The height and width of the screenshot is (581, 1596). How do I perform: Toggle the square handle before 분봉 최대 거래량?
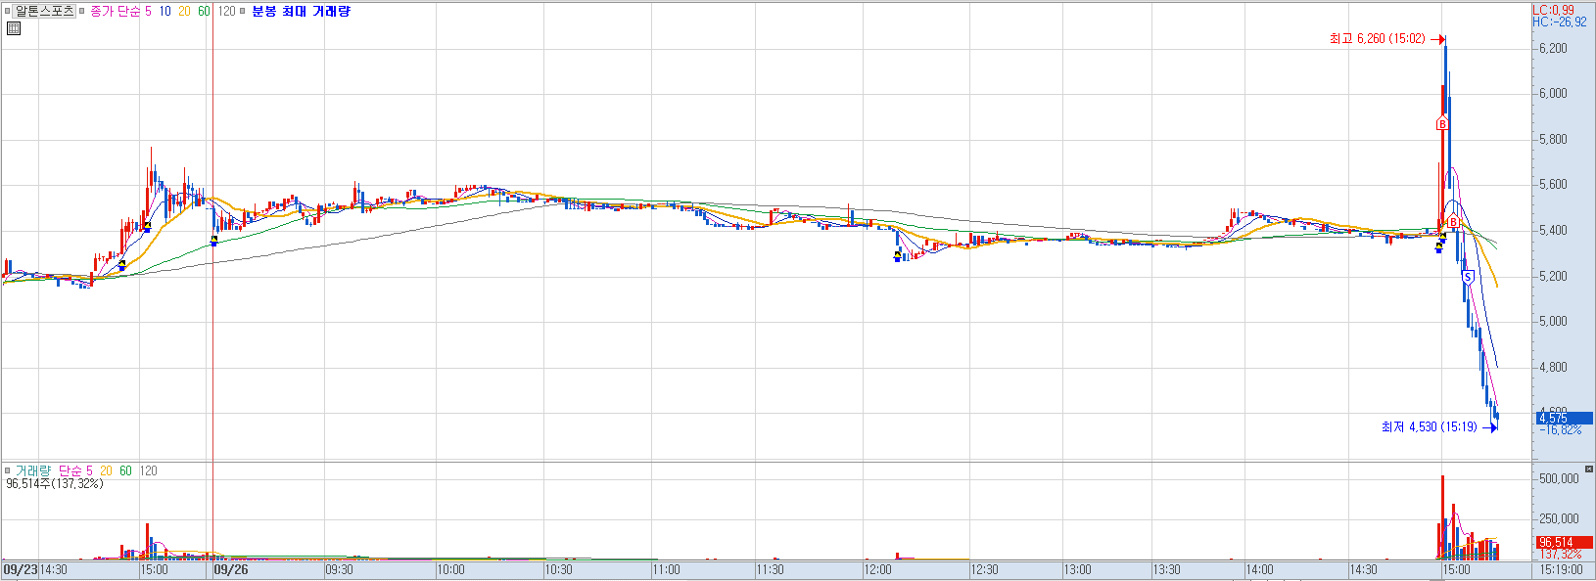point(243,12)
